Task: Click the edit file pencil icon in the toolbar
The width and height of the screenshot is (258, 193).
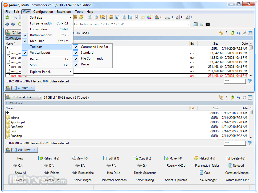Action: tap(96, 17)
